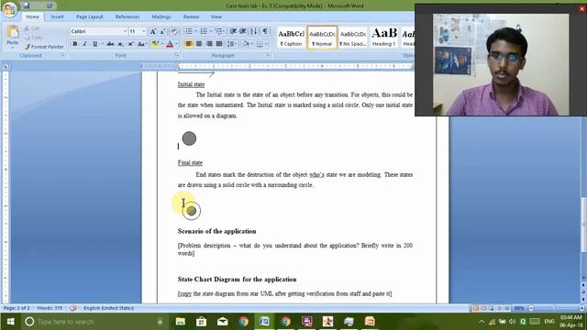
Task: Apply the No Spacing style
Action: click(353, 38)
